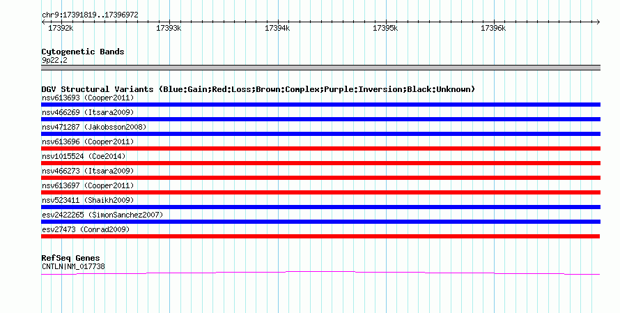Screen dimensions: 620x313
Task: Click the gray 9p22.2 cytogenetic band bar
Action: tap(320, 68)
